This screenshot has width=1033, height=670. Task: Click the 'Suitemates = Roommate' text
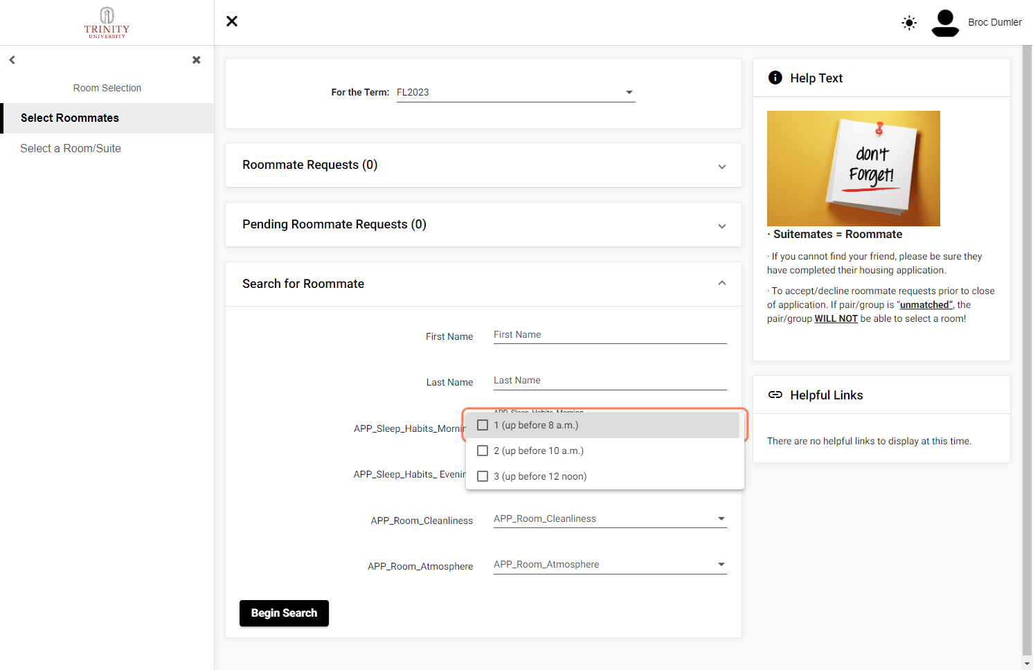(x=838, y=235)
